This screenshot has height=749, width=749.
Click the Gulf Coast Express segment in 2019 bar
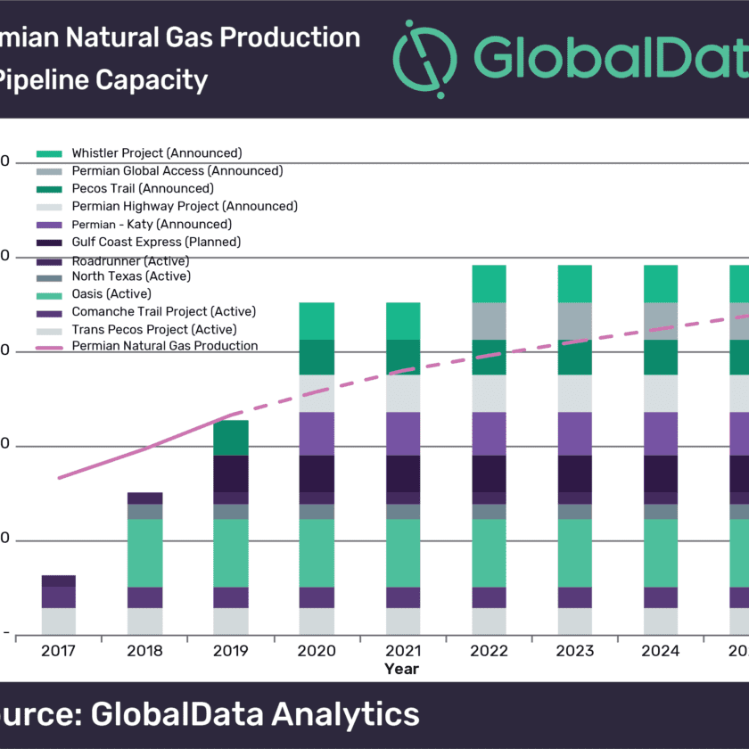pos(231,473)
